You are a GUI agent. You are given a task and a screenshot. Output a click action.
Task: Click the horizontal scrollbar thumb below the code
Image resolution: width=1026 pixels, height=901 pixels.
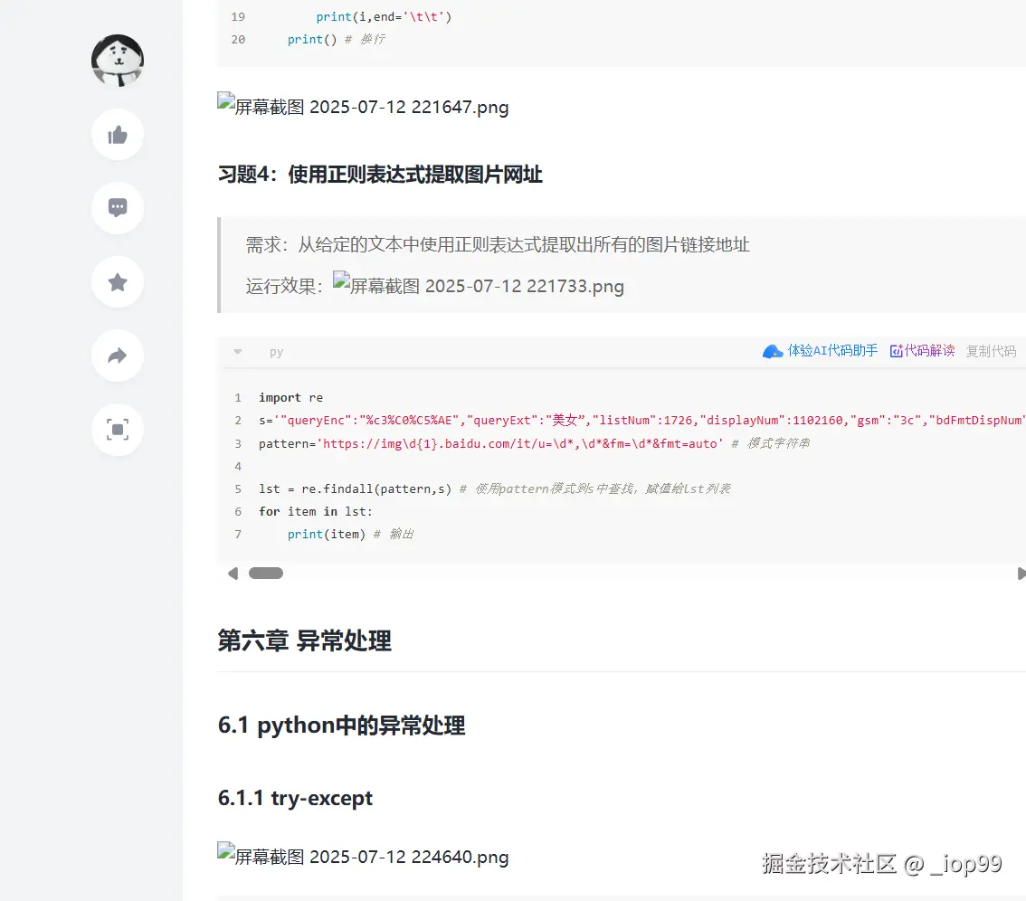coord(266,573)
